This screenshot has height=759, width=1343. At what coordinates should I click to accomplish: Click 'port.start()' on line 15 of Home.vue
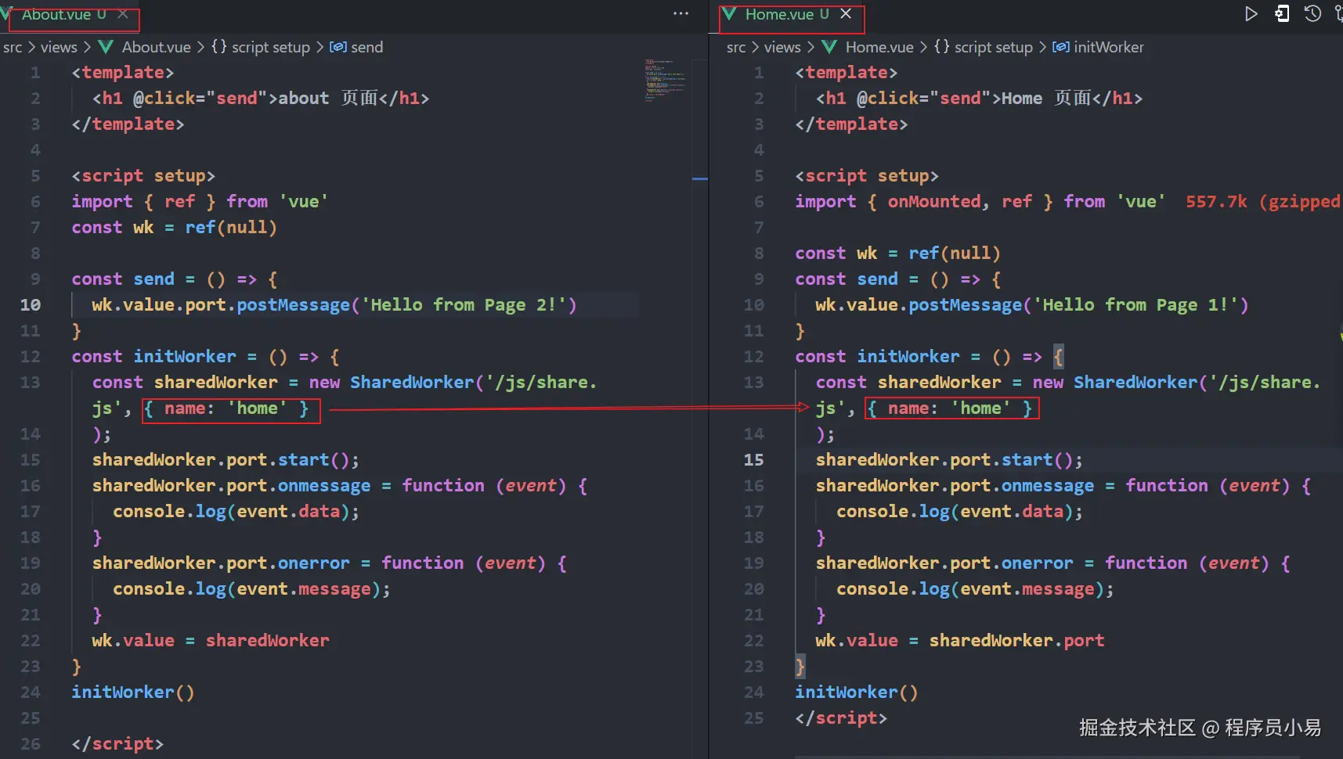pyautogui.click(x=1012, y=460)
